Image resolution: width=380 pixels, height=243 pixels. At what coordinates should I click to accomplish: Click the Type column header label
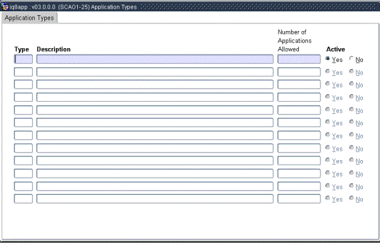click(22, 49)
